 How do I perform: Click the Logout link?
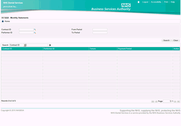(145, 2)
